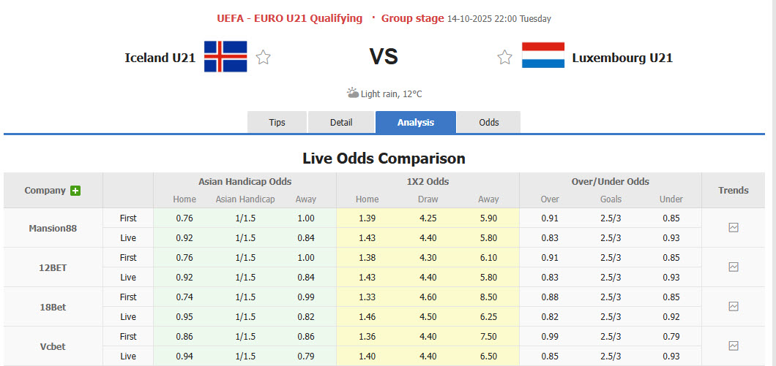Open the EURO U21 Qualifying league link
776x366 pixels.
click(x=289, y=18)
